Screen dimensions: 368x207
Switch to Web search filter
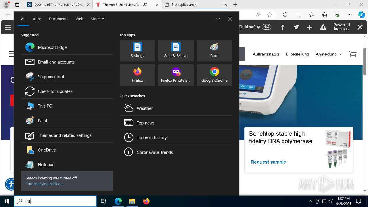click(x=79, y=19)
